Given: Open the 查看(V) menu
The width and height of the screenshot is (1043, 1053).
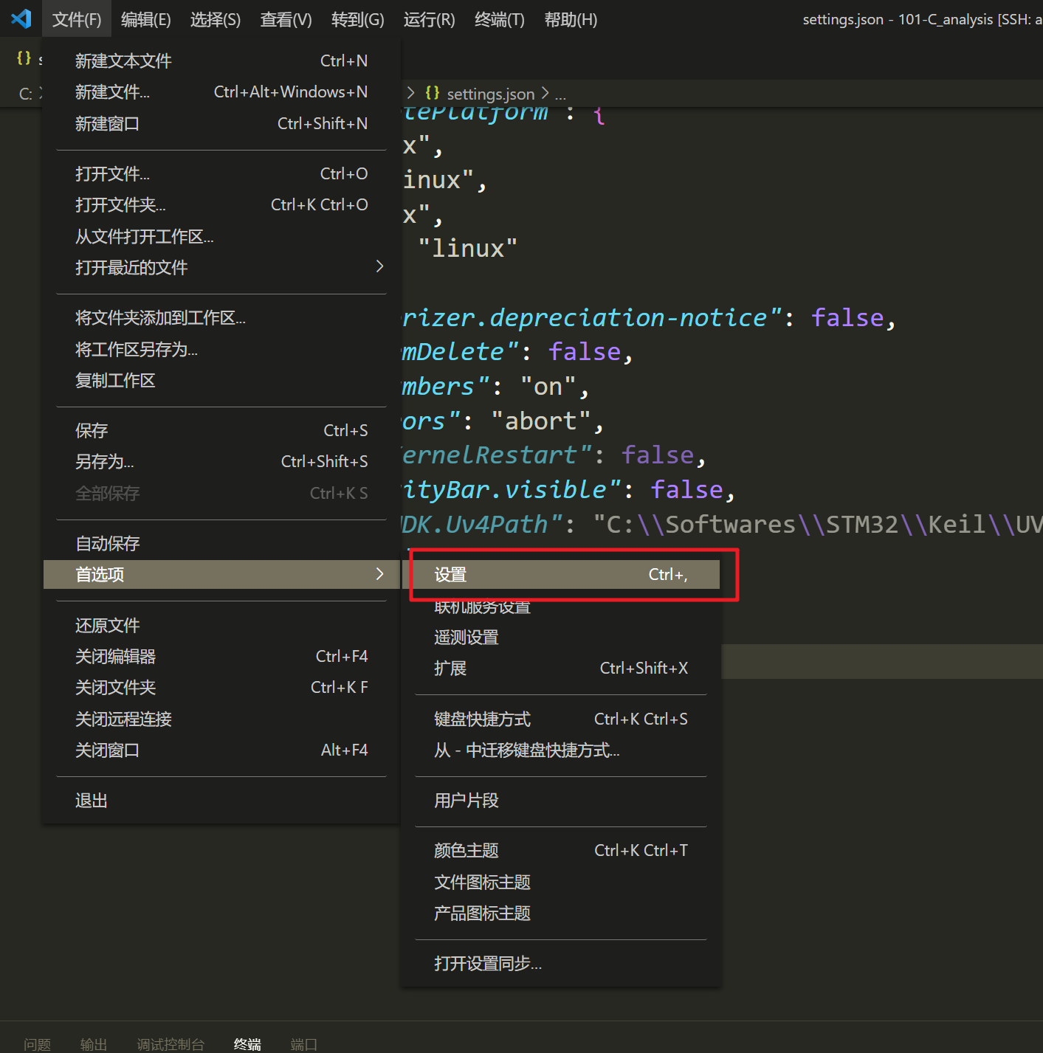Looking at the screenshot, I should click(286, 19).
